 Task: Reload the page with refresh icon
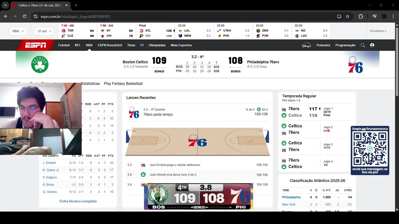(24, 16)
